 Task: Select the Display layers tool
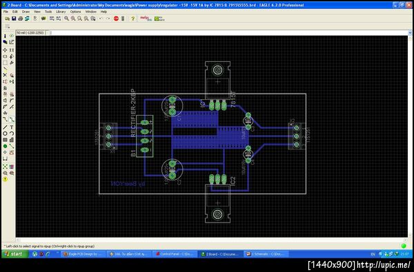pyautogui.click(x=5, y=42)
